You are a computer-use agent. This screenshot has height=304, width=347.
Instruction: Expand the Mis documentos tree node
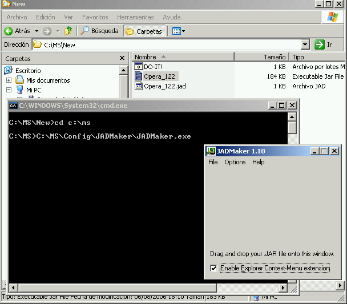(x=9, y=80)
